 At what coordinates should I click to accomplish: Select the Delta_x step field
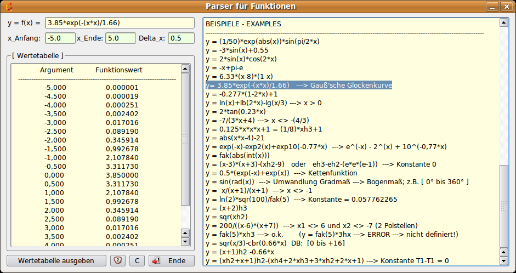(x=181, y=38)
